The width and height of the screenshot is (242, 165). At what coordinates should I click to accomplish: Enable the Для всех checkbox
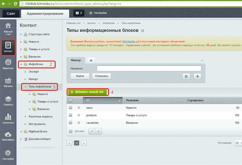71,131
